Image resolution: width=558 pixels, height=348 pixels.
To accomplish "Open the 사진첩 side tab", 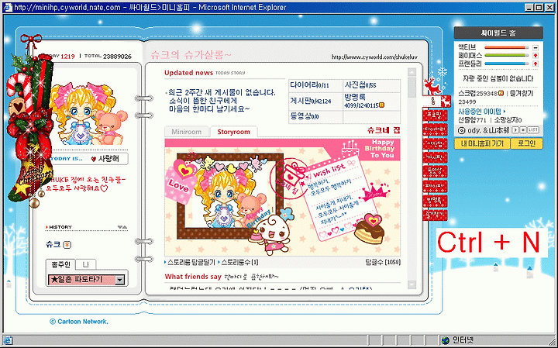I will (x=435, y=143).
